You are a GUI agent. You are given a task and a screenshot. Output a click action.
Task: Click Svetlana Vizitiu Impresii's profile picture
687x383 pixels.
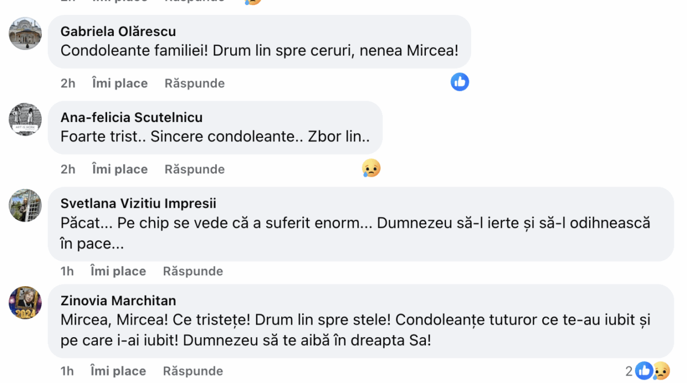tap(25, 206)
